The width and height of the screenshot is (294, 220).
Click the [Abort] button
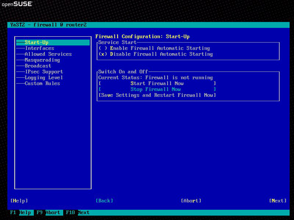191,201
